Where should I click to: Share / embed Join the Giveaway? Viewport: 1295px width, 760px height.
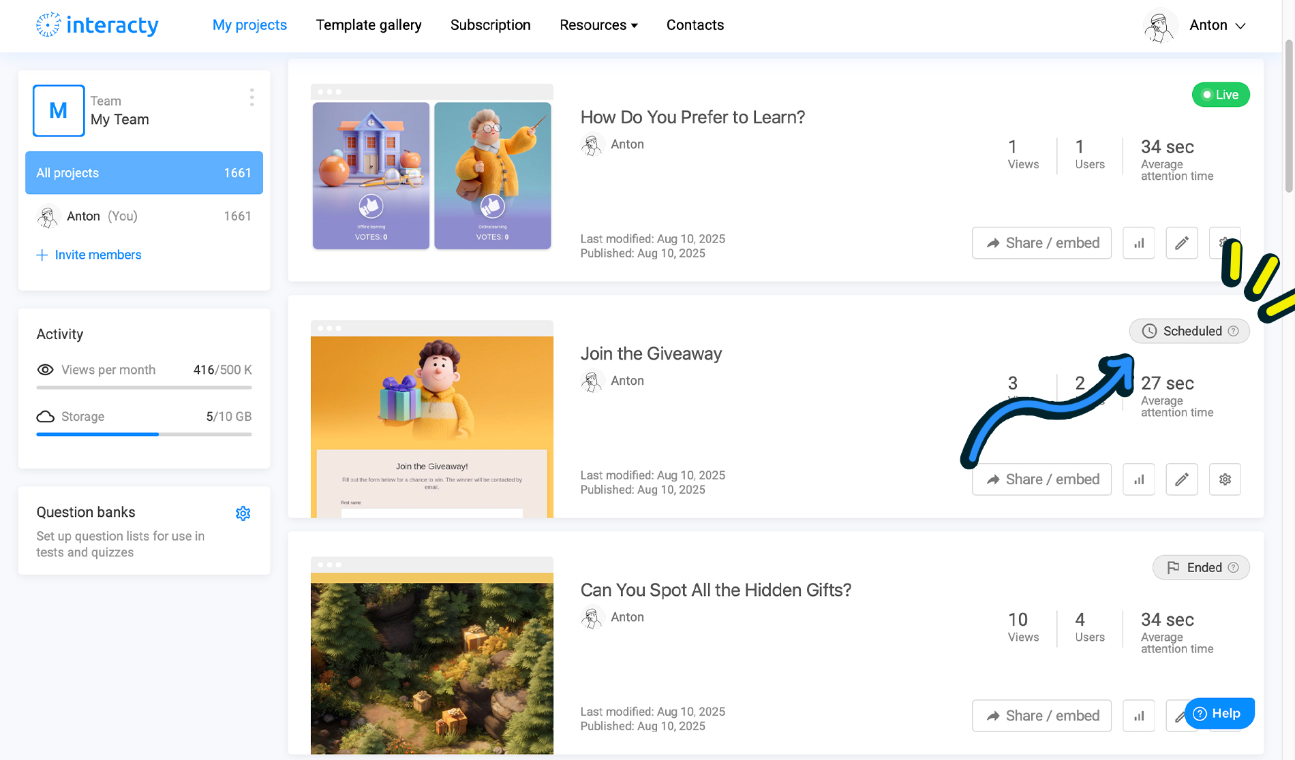coord(1041,479)
